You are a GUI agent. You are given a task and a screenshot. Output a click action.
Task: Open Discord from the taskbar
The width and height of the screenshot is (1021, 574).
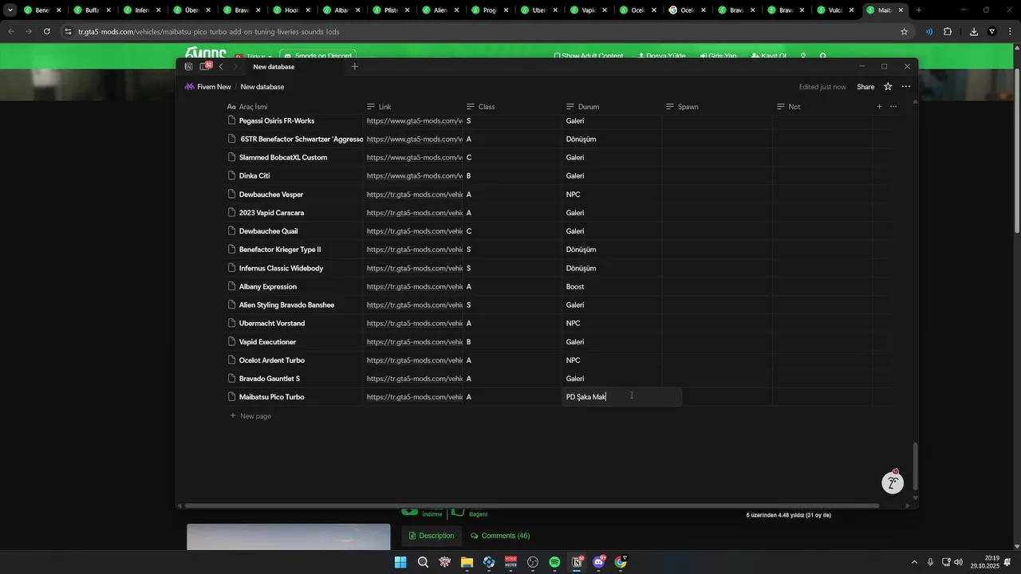tap(599, 562)
